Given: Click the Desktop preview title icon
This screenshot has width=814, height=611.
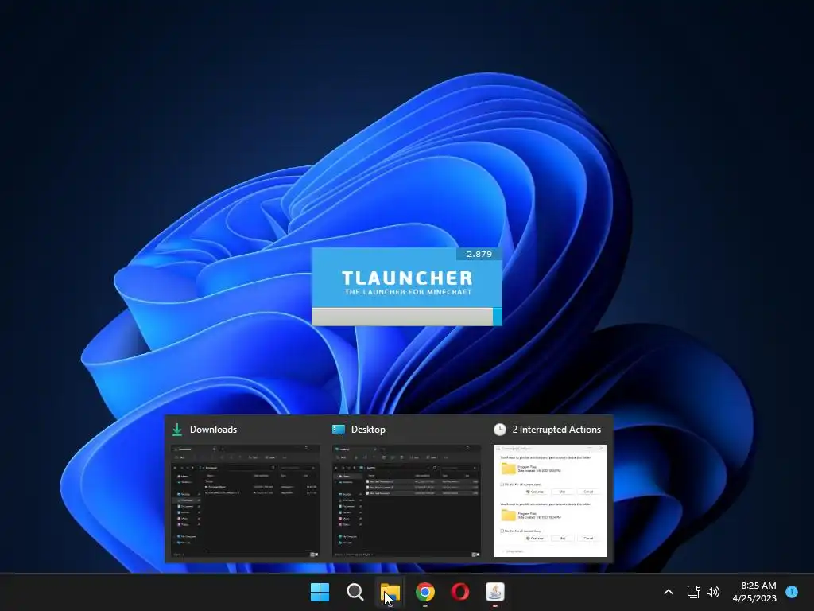Looking at the screenshot, I should pos(339,430).
